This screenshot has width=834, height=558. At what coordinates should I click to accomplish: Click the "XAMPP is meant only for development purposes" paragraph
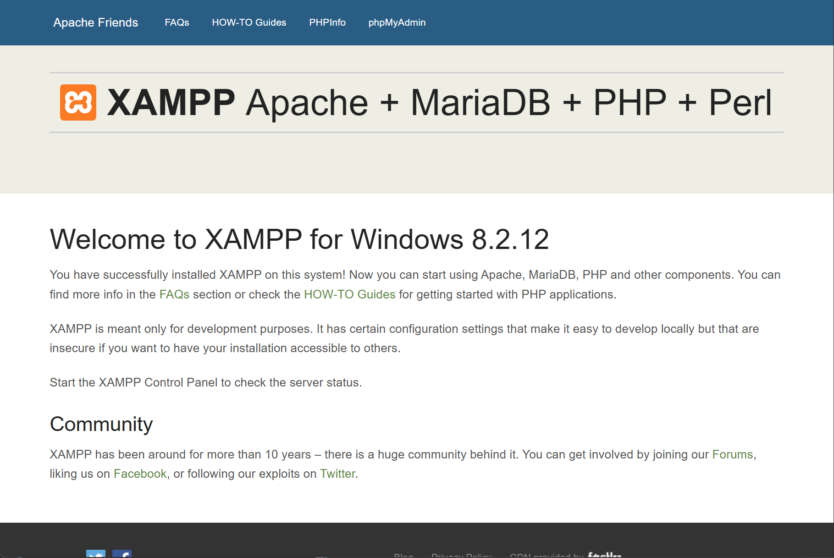pos(404,338)
